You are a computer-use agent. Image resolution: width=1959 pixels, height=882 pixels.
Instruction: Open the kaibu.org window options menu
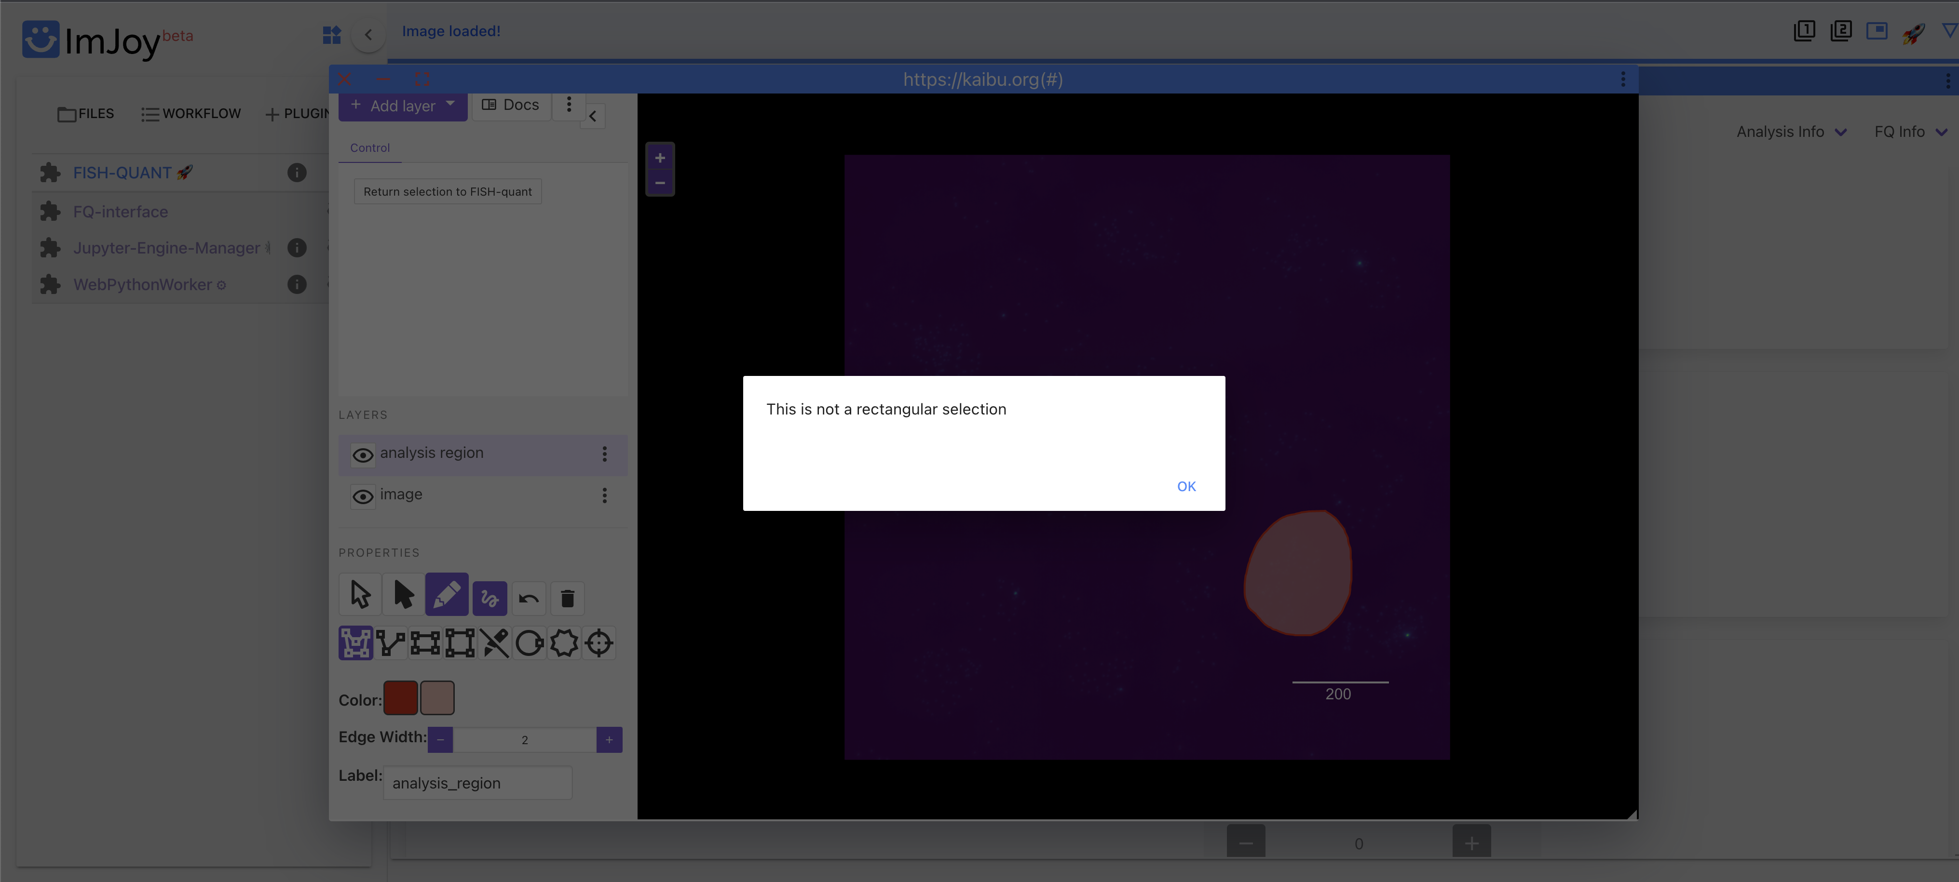coord(1623,79)
